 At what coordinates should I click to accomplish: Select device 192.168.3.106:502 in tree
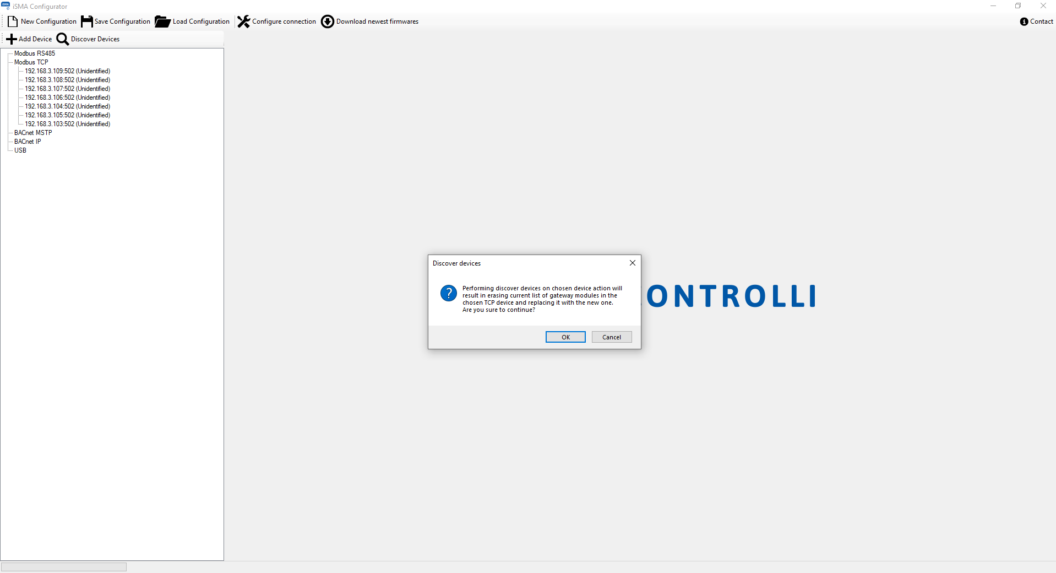coord(67,98)
